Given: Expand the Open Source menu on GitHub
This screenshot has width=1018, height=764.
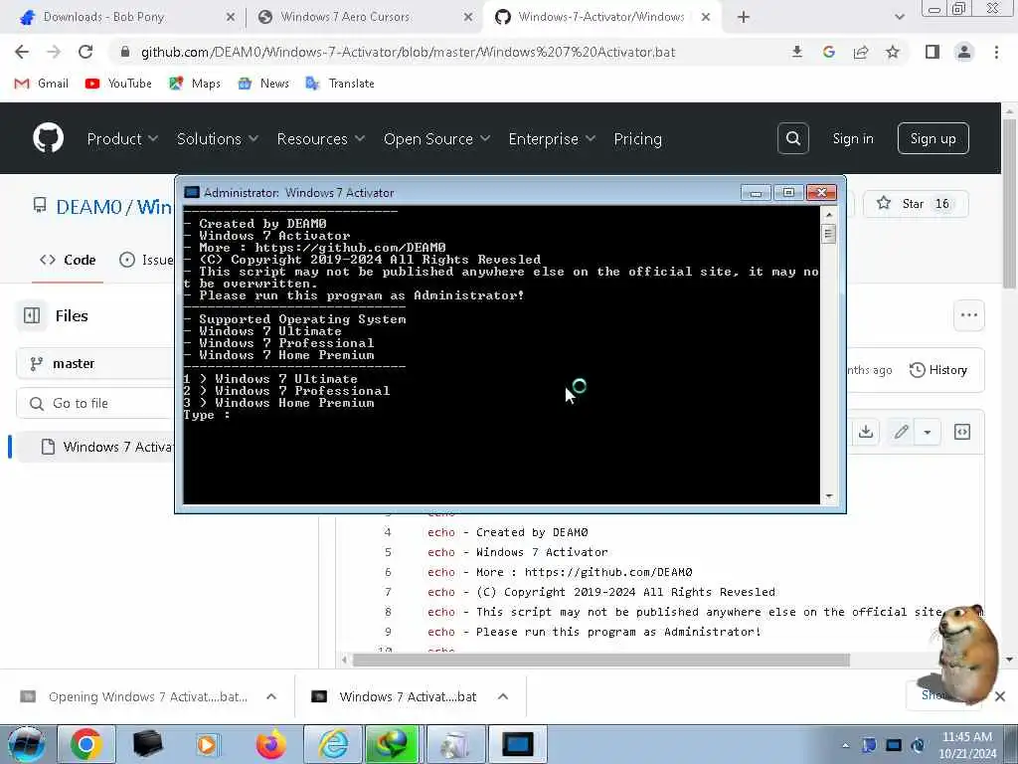Looking at the screenshot, I should pyautogui.click(x=436, y=139).
